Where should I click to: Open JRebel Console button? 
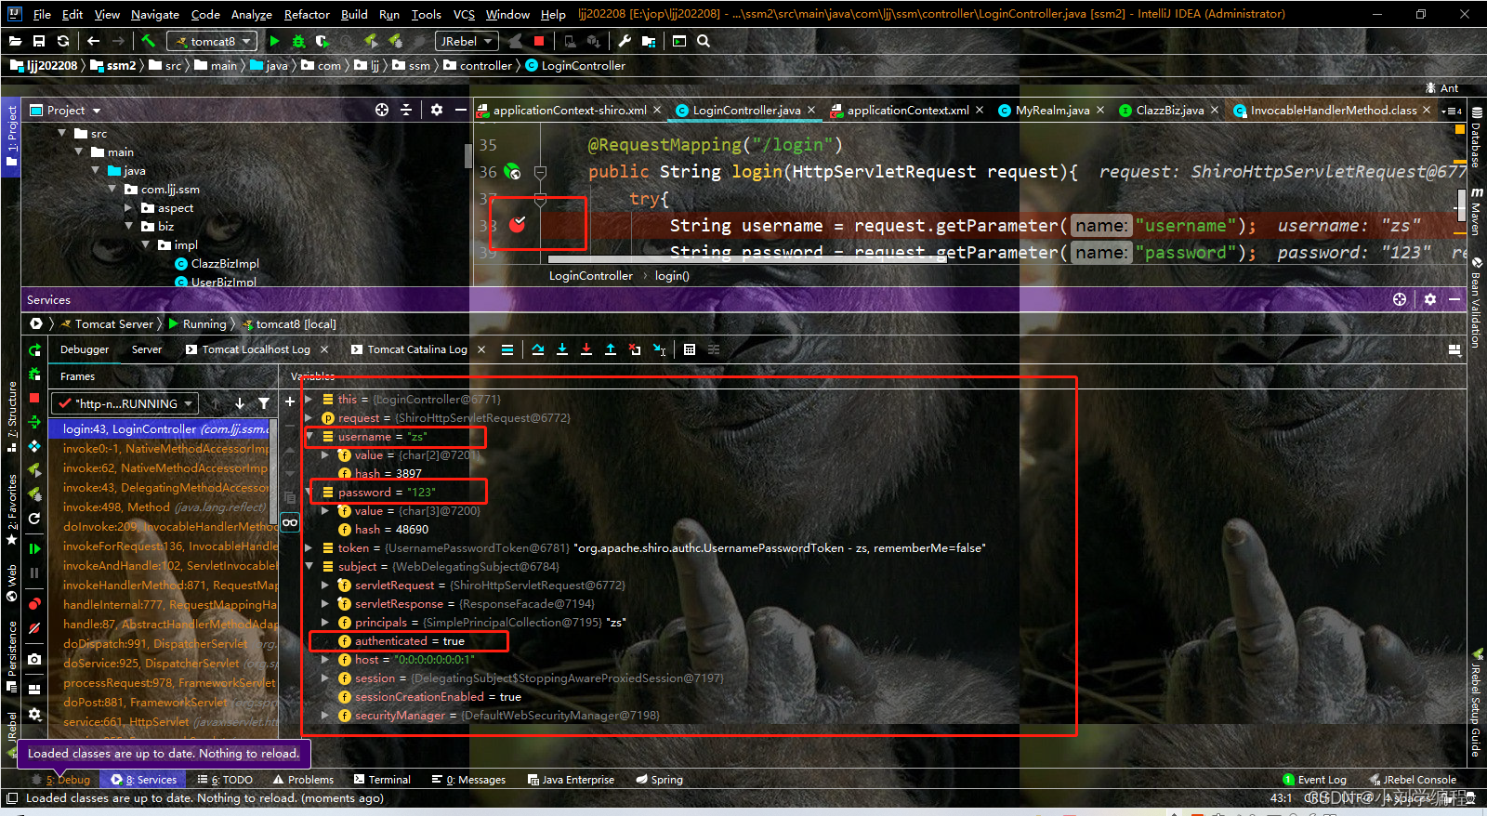pyautogui.click(x=1413, y=780)
